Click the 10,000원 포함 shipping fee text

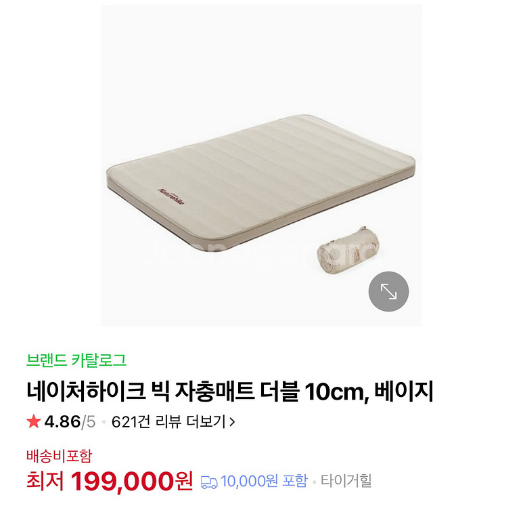pyautogui.click(x=264, y=481)
